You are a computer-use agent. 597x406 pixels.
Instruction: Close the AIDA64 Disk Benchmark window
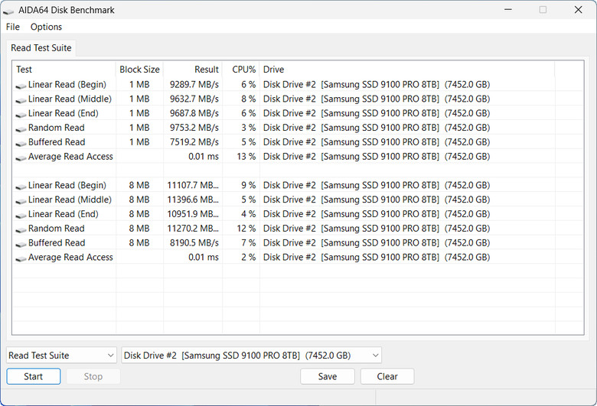579,9
